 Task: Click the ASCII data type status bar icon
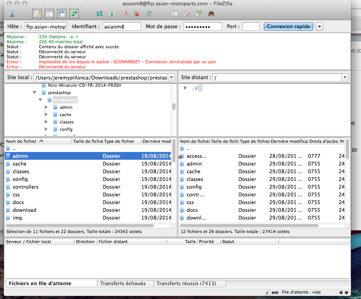(268, 292)
